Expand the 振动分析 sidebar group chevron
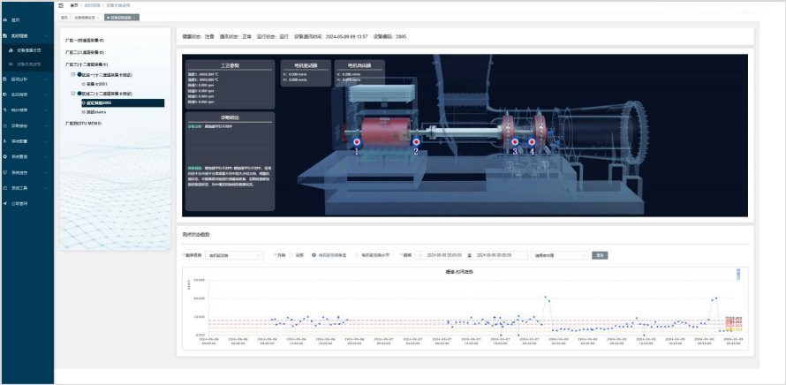The width and height of the screenshot is (786, 385). [x=47, y=79]
